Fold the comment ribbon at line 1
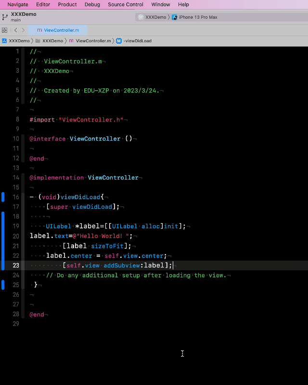 [x=23, y=51]
